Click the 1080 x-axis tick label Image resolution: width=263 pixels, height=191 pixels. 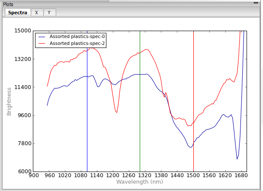(x=81, y=175)
